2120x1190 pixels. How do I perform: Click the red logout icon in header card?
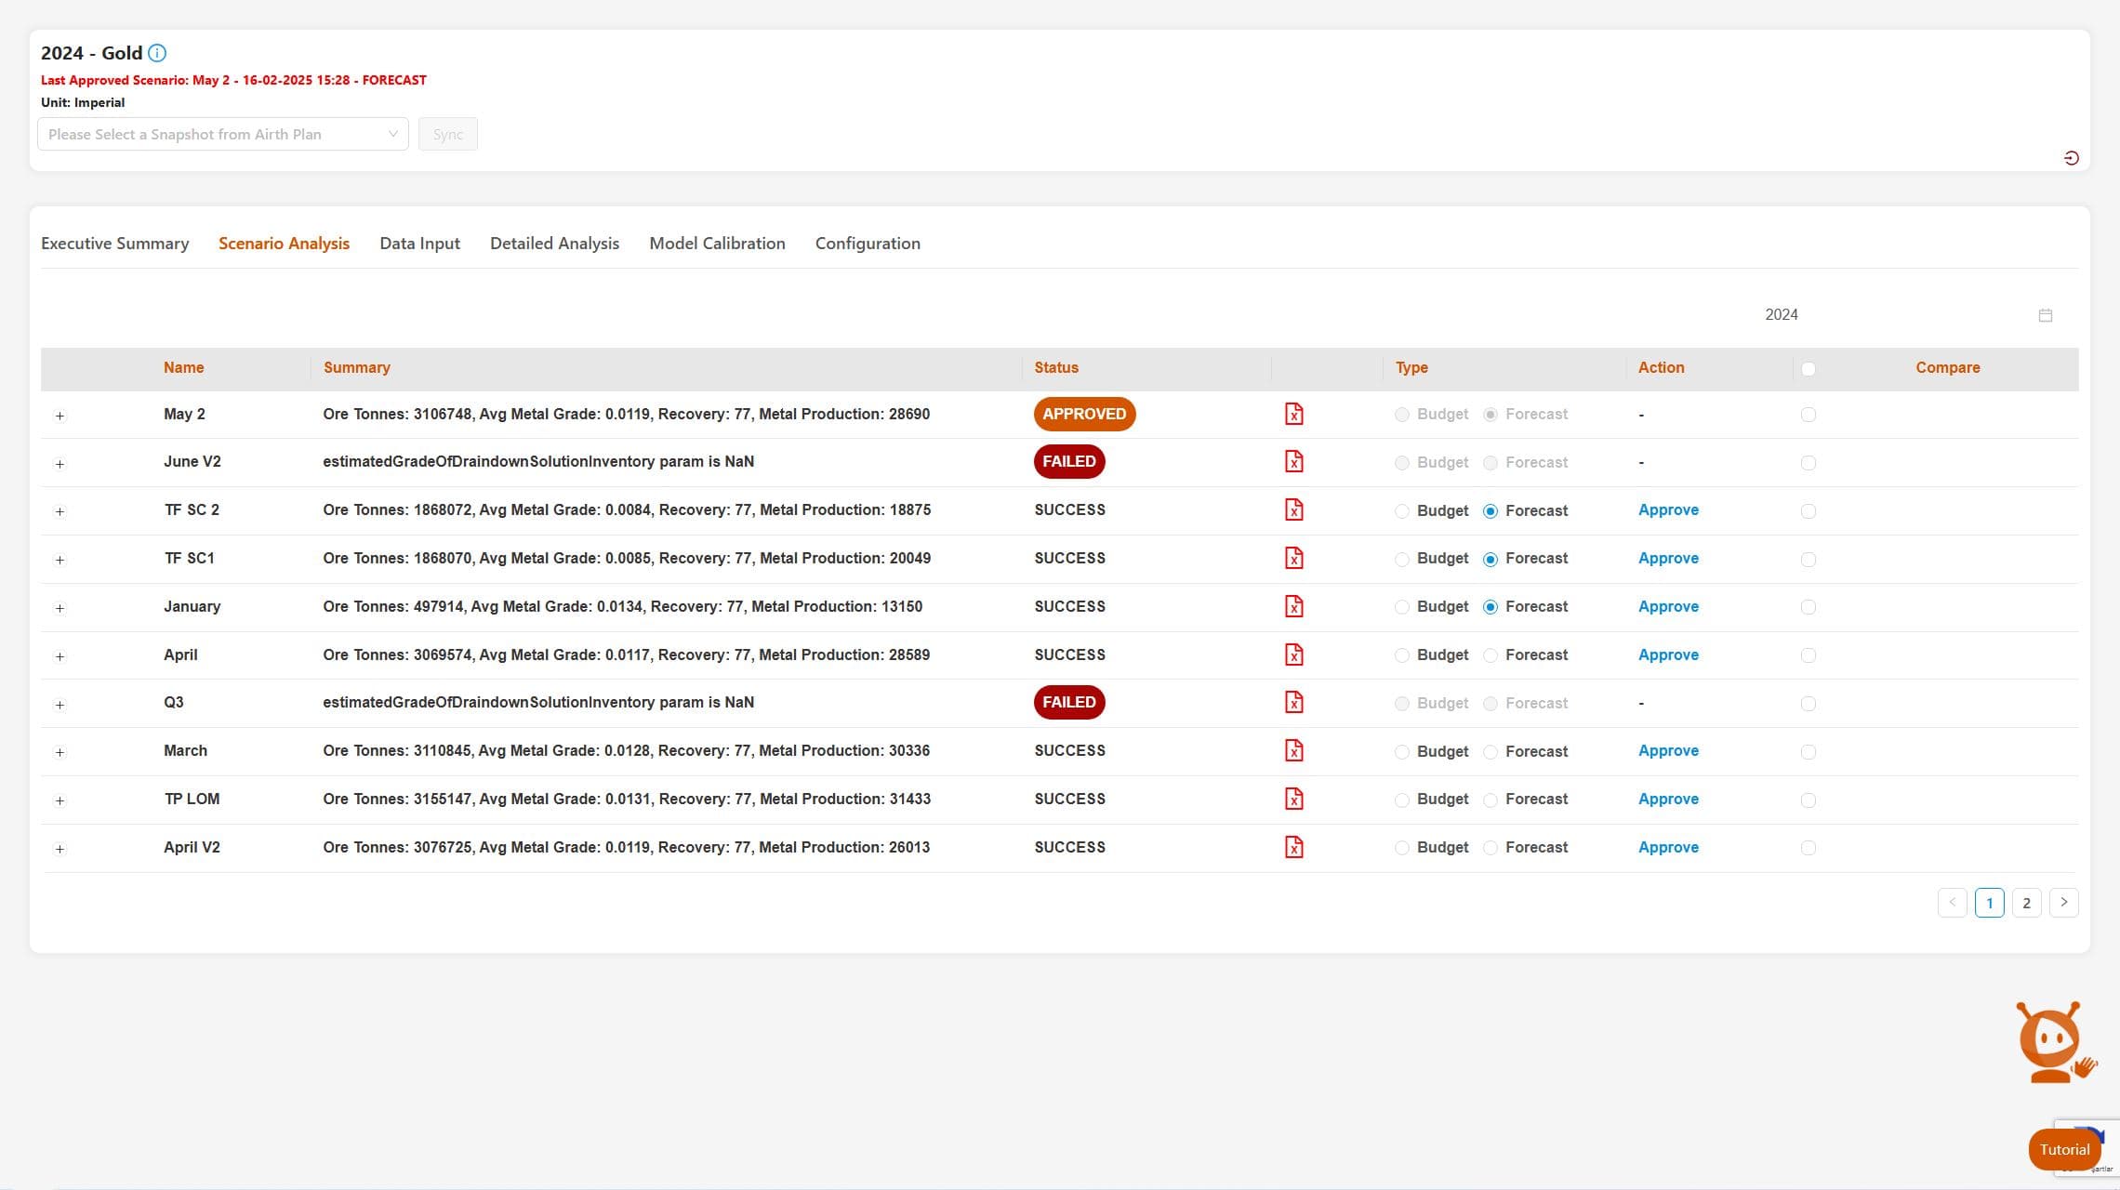pyautogui.click(x=2071, y=158)
